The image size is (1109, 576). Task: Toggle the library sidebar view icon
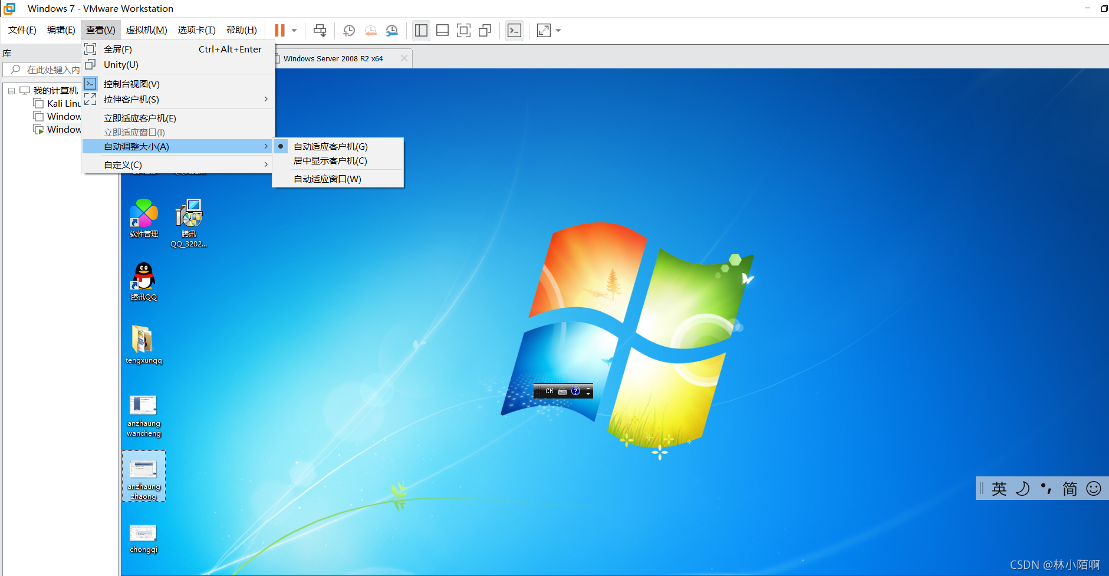point(421,30)
